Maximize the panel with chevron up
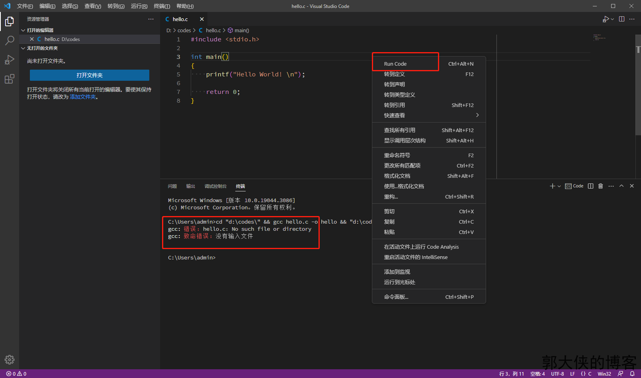641x378 pixels. [621, 186]
